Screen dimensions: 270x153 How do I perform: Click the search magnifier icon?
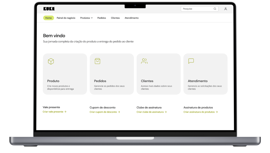215,9
